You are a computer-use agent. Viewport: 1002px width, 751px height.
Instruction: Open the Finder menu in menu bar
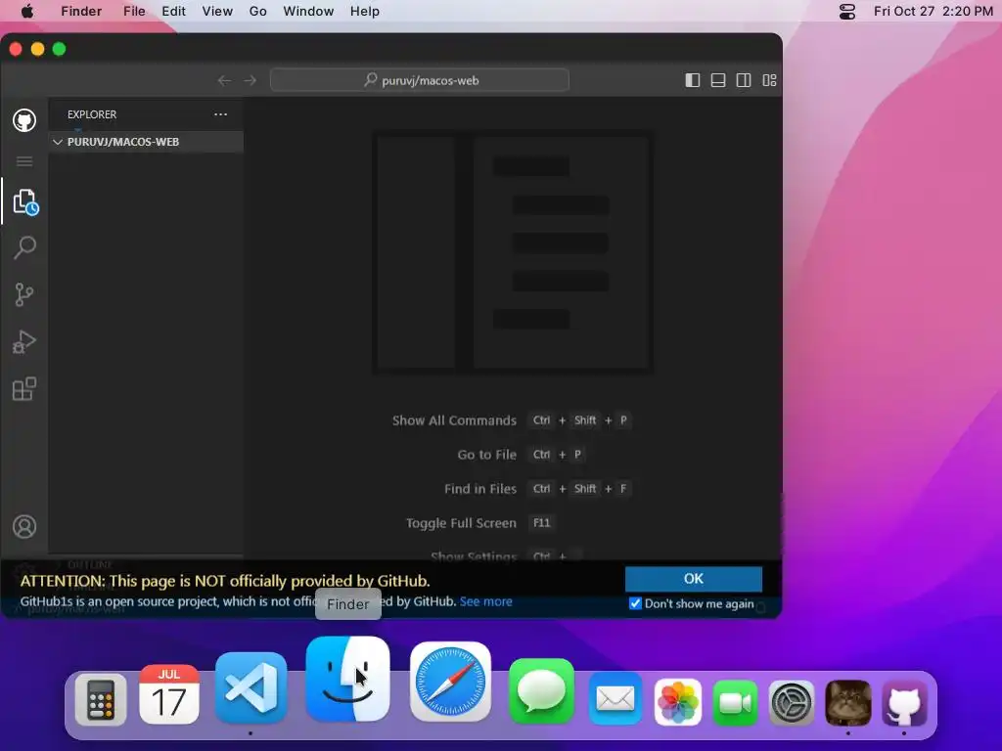click(81, 12)
